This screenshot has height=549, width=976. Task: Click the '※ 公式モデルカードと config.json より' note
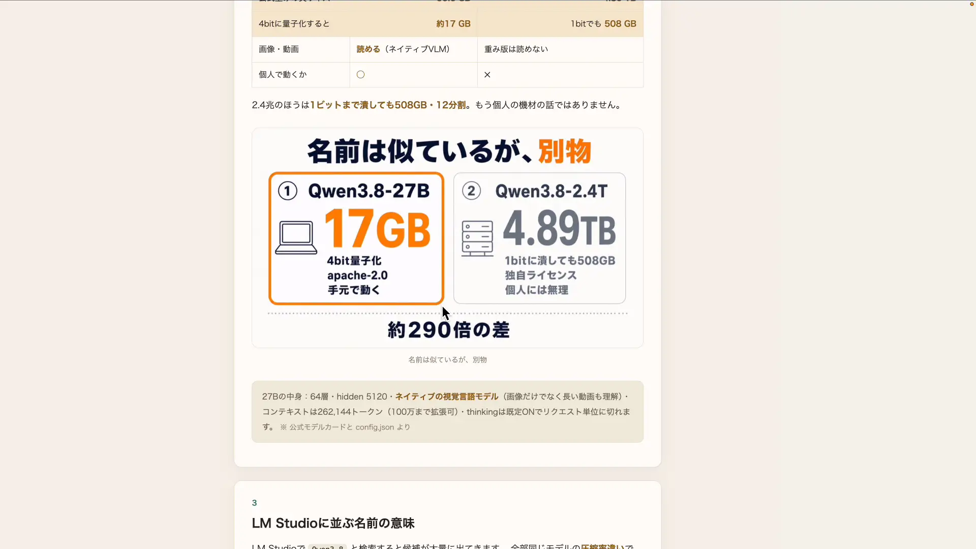tap(345, 428)
